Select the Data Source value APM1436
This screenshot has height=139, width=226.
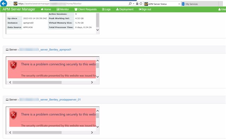(x=28, y=27)
